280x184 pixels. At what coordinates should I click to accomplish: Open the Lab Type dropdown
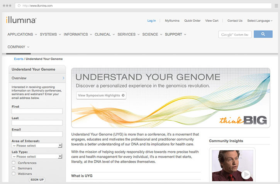[37, 156]
